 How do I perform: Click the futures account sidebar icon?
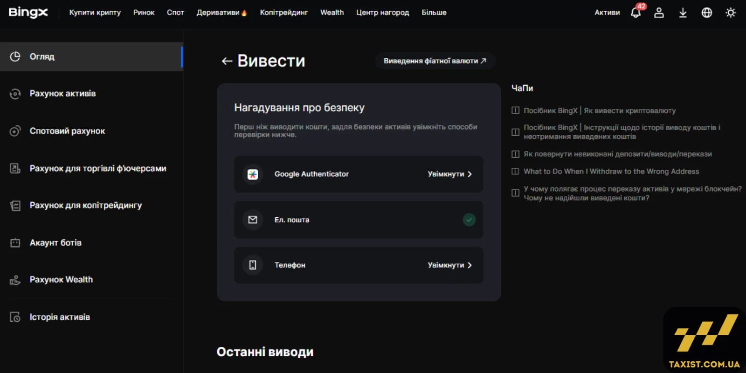[x=15, y=168]
